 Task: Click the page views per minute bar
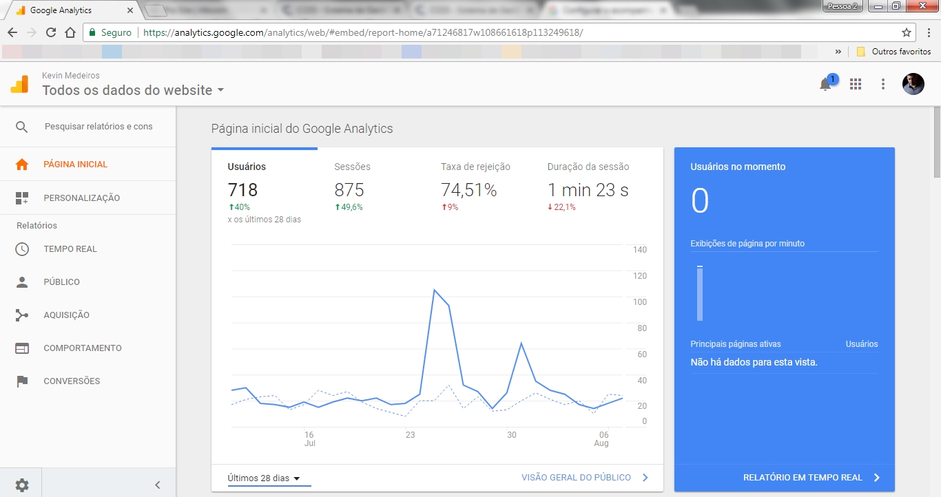click(x=700, y=293)
